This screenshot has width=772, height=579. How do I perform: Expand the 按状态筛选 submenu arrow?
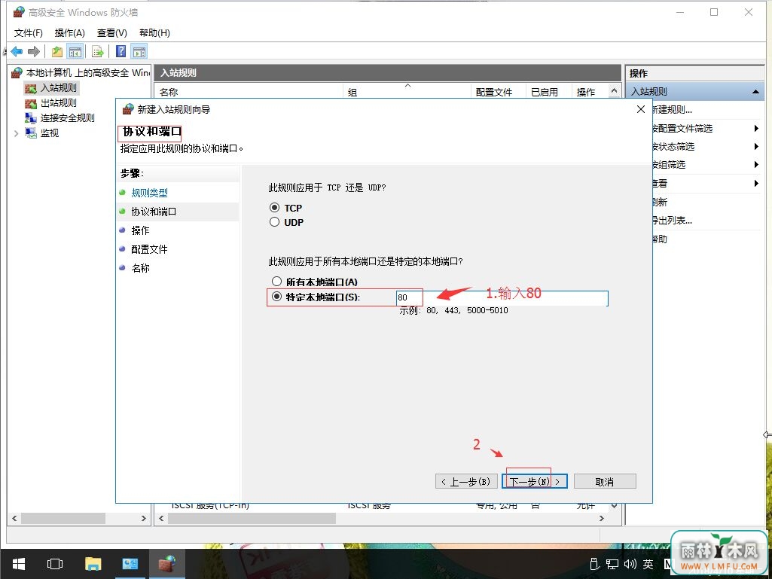[x=756, y=146]
